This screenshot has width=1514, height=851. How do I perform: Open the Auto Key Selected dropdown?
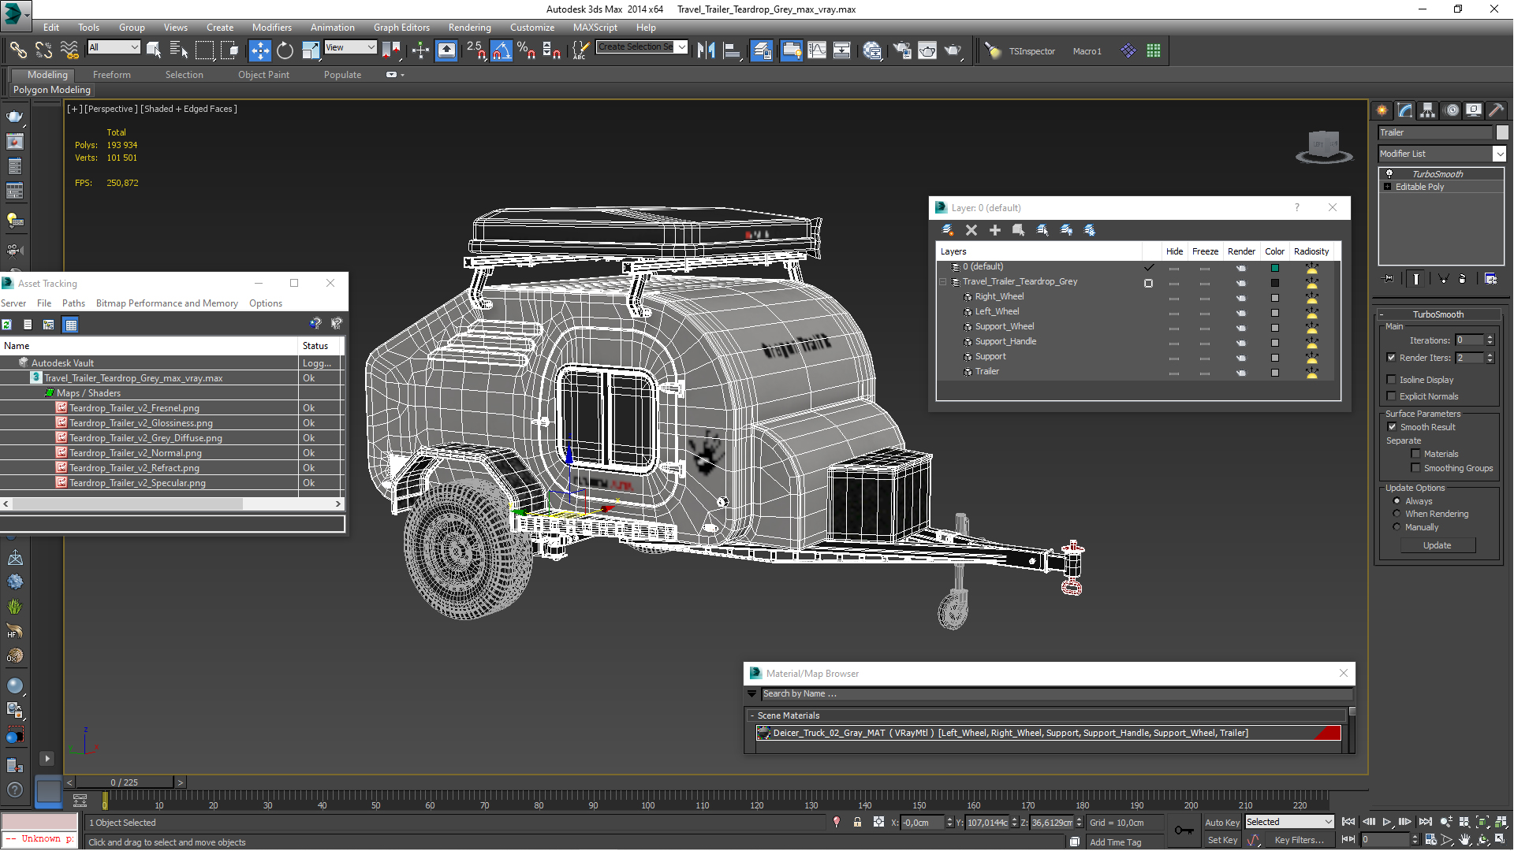pos(1289,822)
